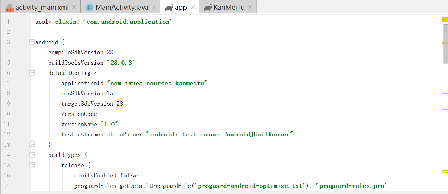Click 'proguard-rules.pro' string

[x=351, y=186]
